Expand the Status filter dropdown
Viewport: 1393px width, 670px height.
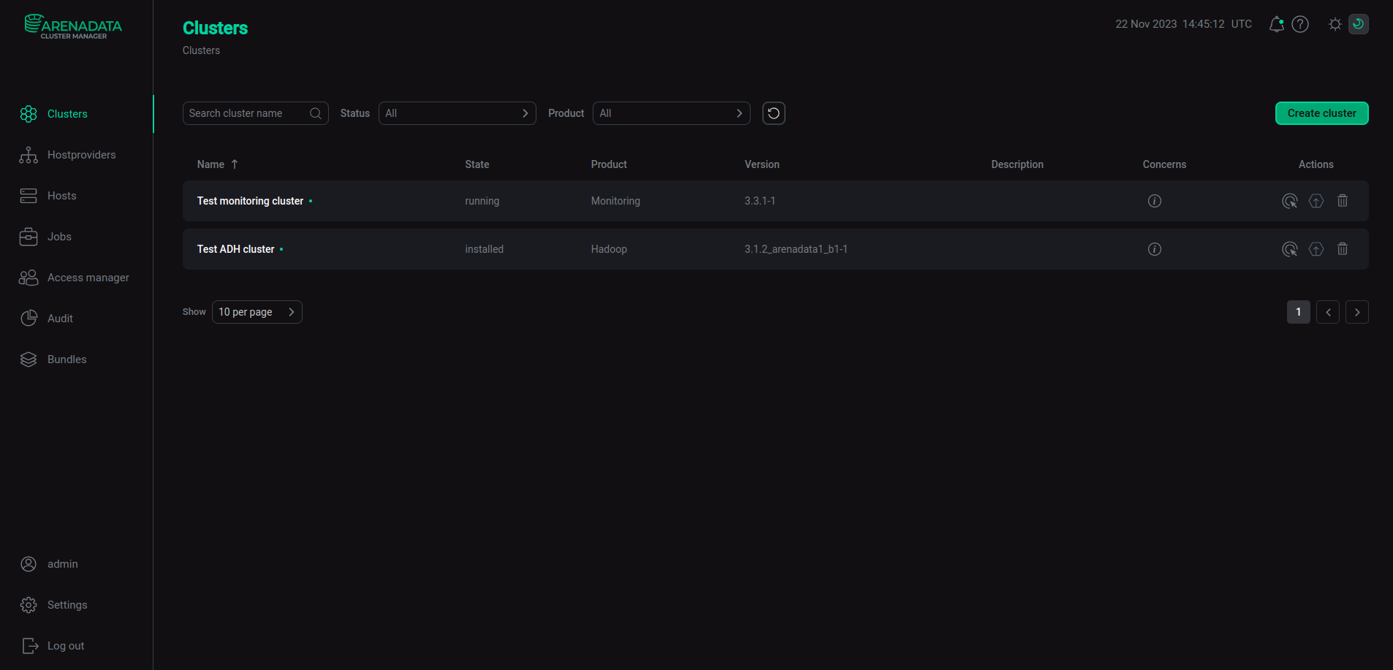point(458,113)
